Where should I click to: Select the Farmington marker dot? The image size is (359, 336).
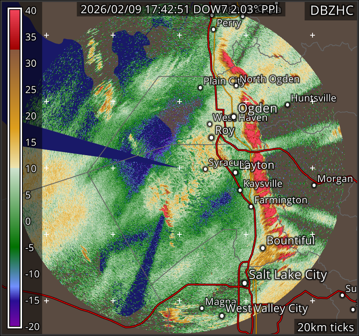click(251, 206)
